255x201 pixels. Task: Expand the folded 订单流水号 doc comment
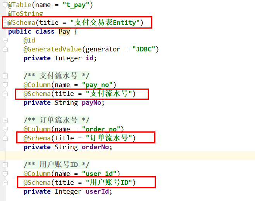pos(5,120)
